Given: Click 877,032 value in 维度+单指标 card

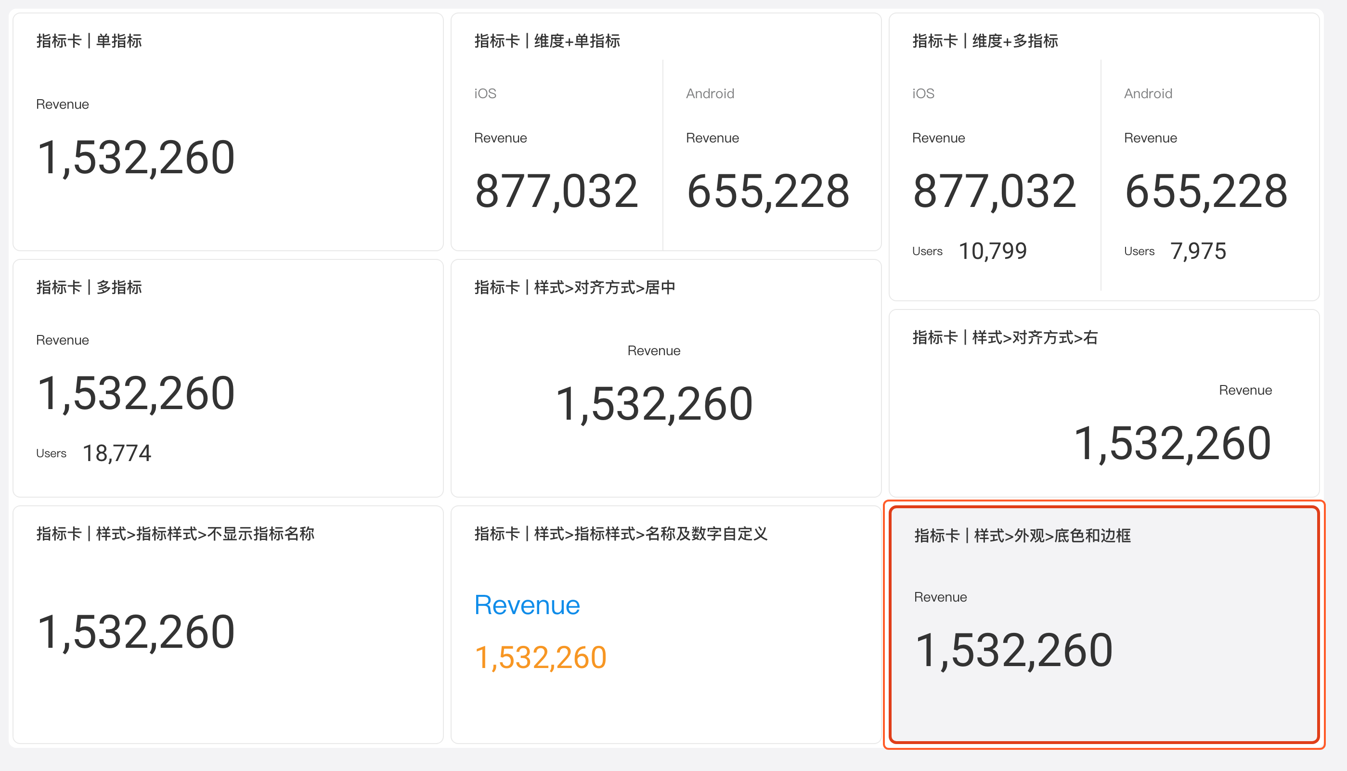Looking at the screenshot, I should coord(557,191).
